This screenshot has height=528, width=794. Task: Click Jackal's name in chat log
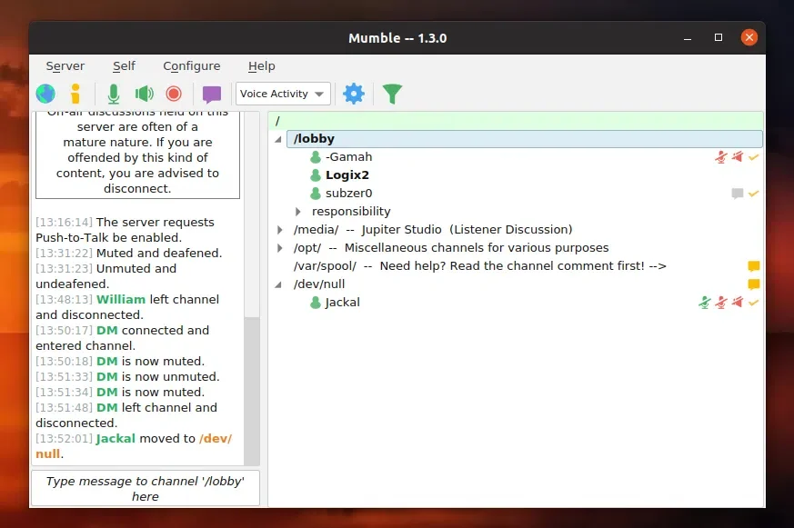116,438
